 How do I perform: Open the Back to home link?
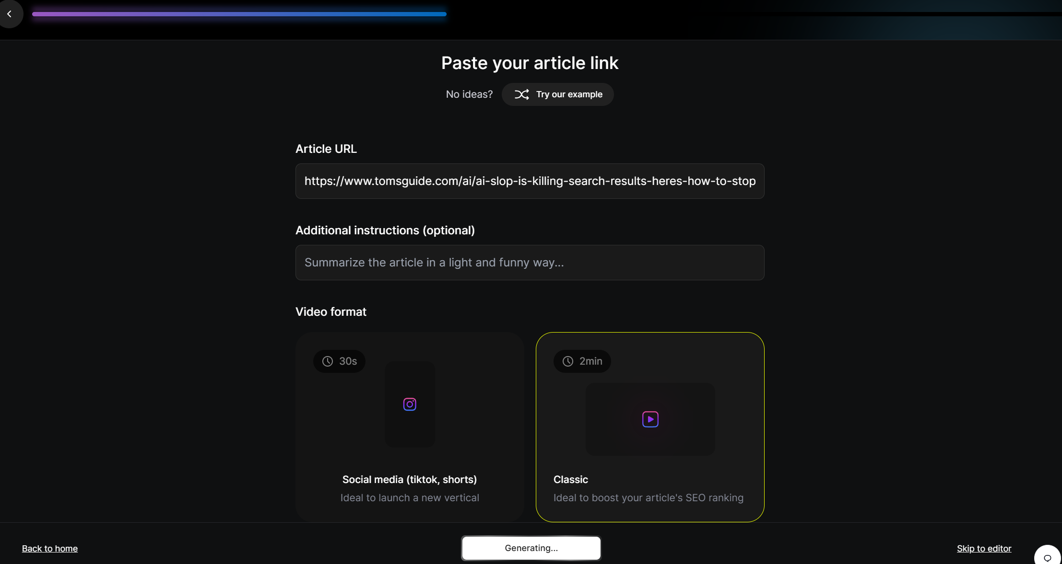49,548
